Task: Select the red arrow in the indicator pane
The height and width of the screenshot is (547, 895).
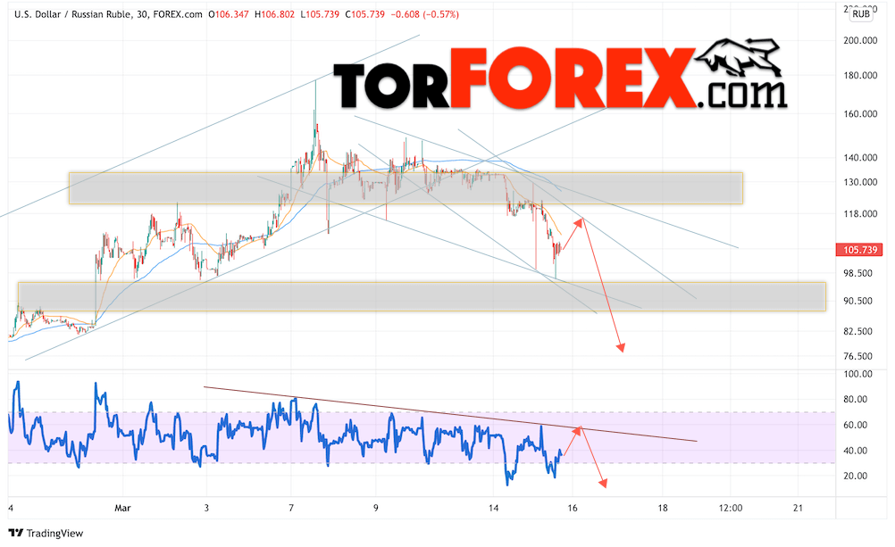Action: click(x=592, y=455)
